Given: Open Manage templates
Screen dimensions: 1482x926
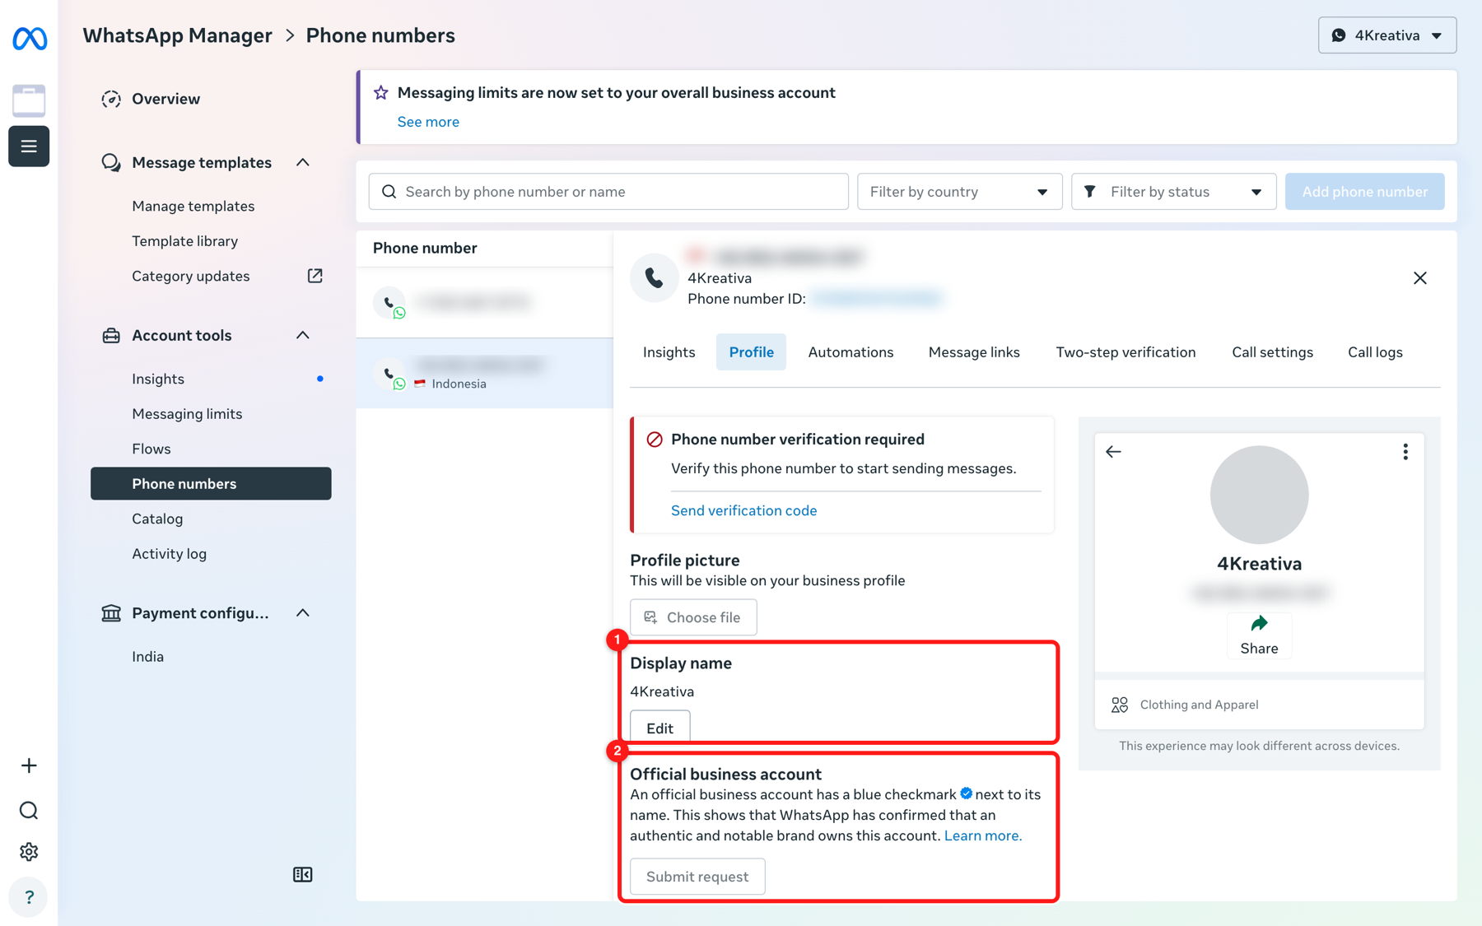Looking at the screenshot, I should 193,206.
